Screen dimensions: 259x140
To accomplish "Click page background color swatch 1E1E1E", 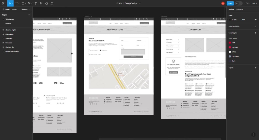I will [229, 20].
